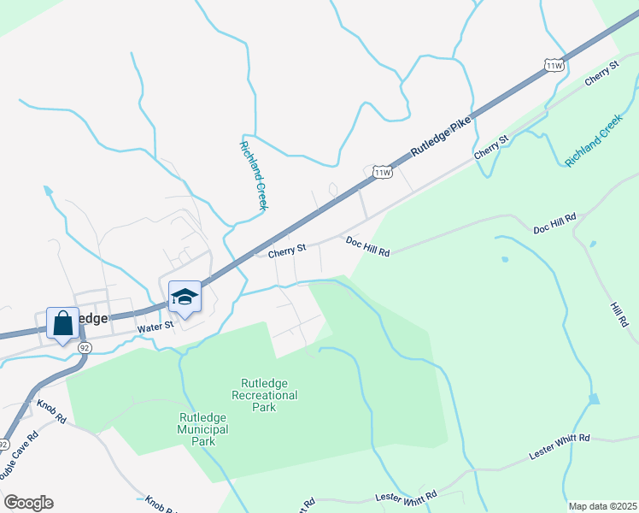Click the partial route 92 shield by Double Cave Rd
The height and width of the screenshot is (513, 639).
coord(4,445)
